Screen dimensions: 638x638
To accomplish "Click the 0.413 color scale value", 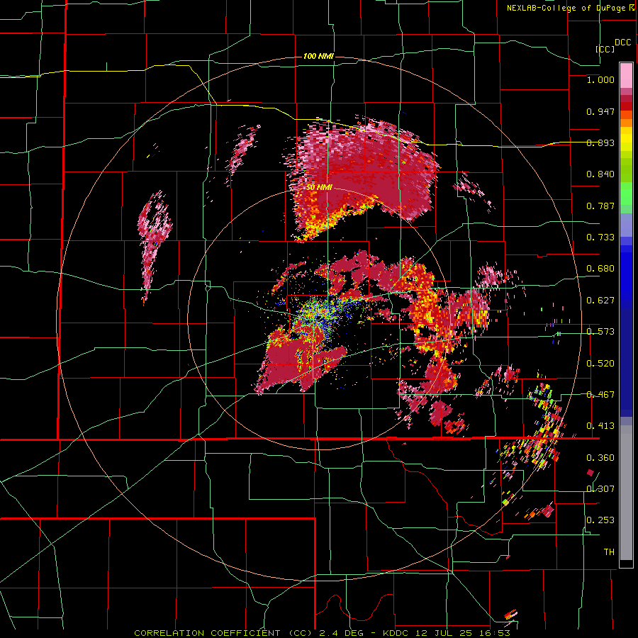I will coord(600,426).
